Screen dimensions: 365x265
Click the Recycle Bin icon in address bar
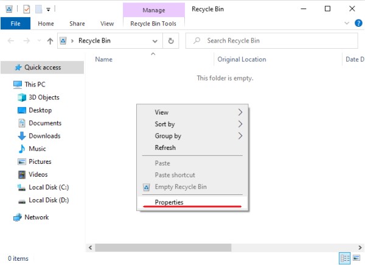pyautogui.click(x=63, y=41)
